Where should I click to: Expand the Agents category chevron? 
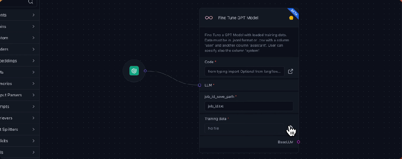click(x=33, y=15)
